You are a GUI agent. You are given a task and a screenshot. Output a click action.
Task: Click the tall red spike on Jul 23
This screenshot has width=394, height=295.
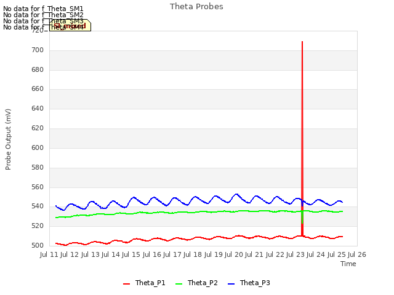(302, 138)
